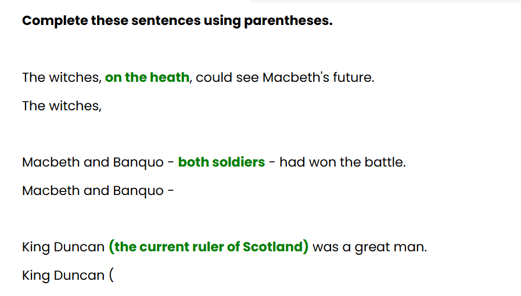Click 'King Duncan' in the complete sentence
The height and width of the screenshot is (296, 521).
pos(63,247)
